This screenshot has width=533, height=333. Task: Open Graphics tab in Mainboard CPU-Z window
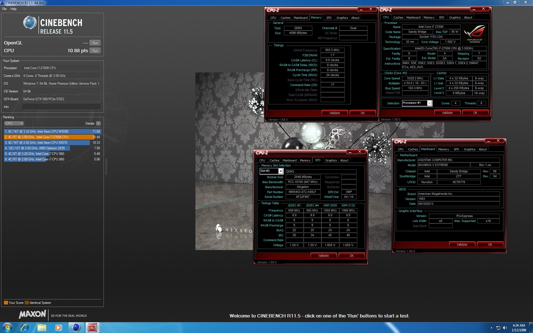coord(469,149)
